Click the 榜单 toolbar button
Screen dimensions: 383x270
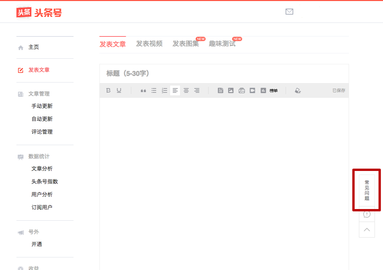tap(273, 91)
